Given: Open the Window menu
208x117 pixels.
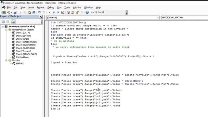Looking at the screenshot, I should pyautogui.click(x=88, y=7).
